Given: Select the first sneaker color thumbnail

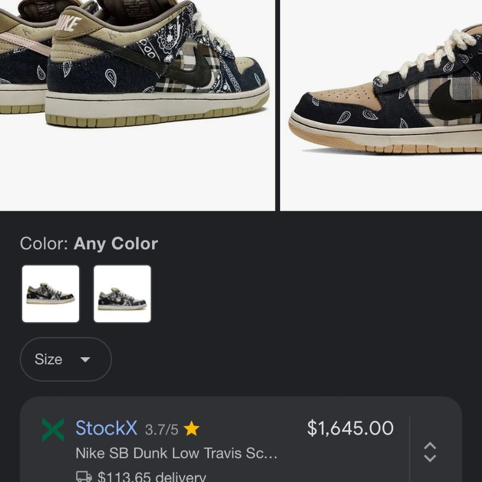Looking at the screenshot, I should click(50, 294).
